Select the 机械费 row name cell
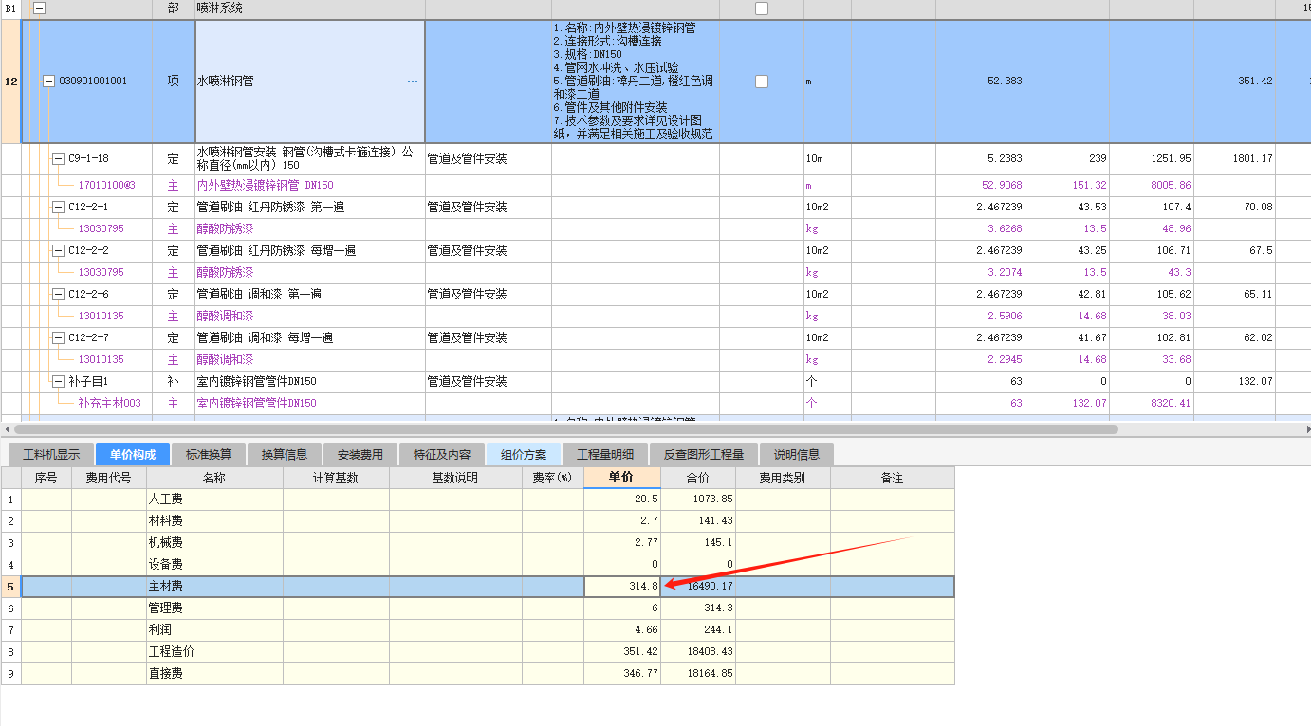Viewport: 1311px width, 726px height. (x=214, y=543)
